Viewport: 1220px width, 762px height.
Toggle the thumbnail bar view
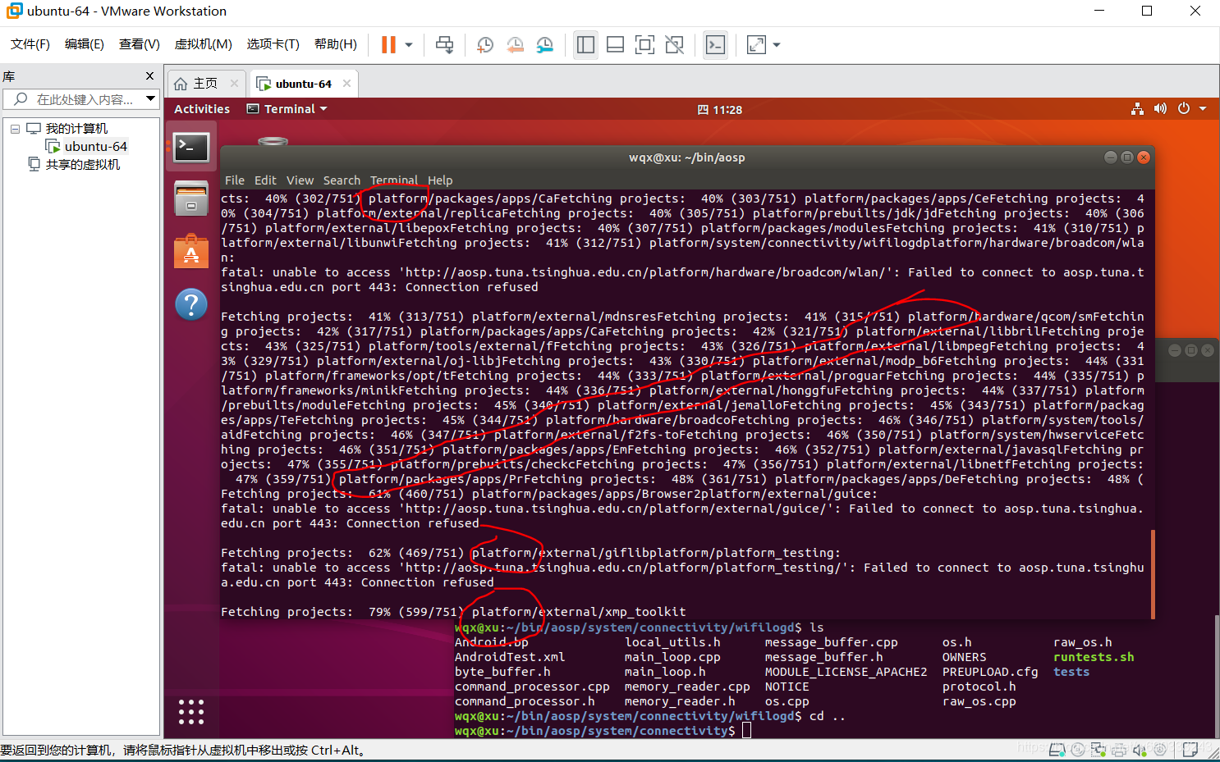[x=615, y=45]
